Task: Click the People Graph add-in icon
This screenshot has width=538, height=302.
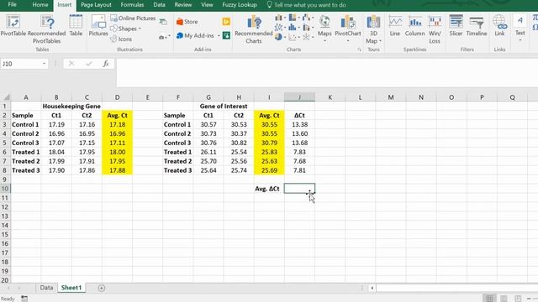Action: tap(226, 35)
